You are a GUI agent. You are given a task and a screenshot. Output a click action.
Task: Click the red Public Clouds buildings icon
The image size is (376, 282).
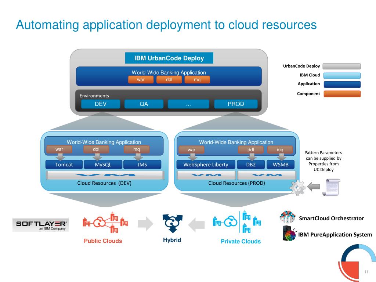tap(105, 223)
